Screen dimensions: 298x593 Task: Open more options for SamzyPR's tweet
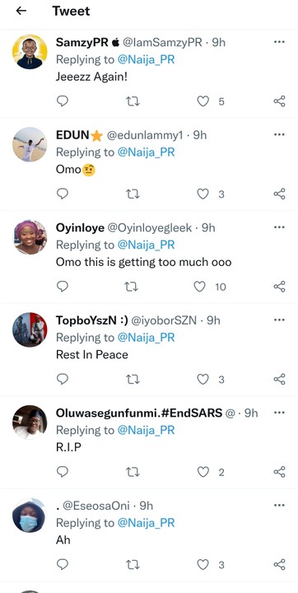click(279, 42)
